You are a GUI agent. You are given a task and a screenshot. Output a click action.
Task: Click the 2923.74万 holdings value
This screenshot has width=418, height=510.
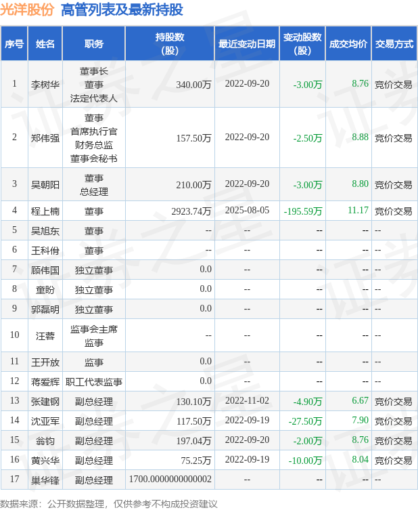[191, 211]
